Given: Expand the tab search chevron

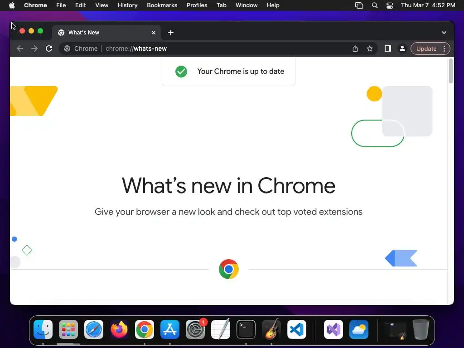Looking at the screenshot, I should pyautogui.click(x=444, y=33).
